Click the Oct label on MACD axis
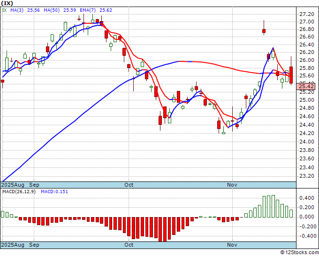319x256 pixels. (129, 245)
